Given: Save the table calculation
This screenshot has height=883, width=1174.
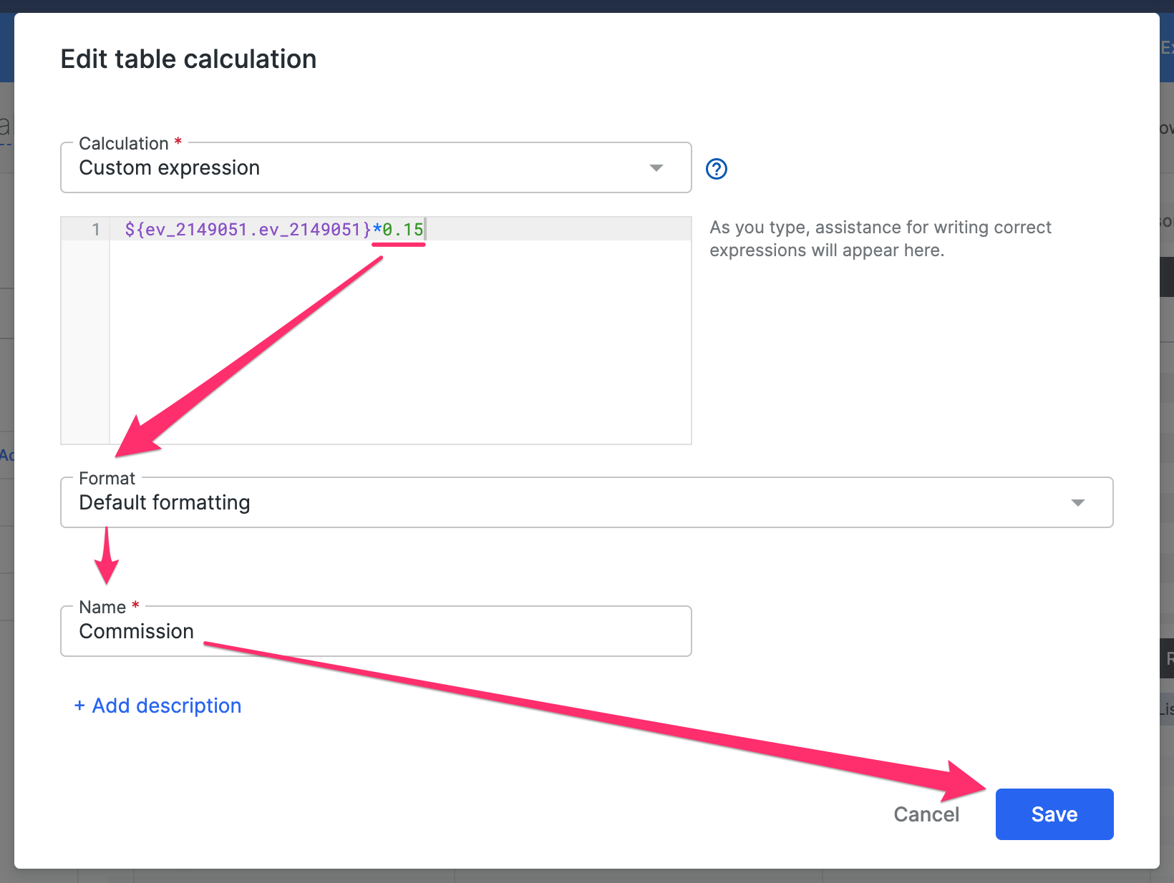Looking at the screenshot, I should [x=1054, y=814].
